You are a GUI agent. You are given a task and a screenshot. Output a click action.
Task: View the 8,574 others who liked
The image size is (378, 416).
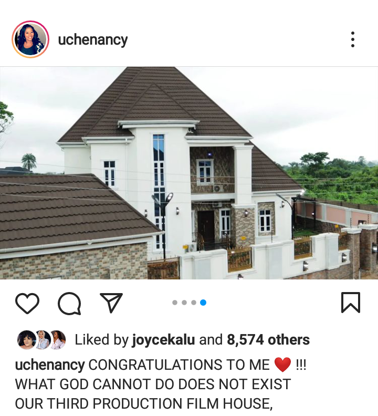(x=268, y=340)
